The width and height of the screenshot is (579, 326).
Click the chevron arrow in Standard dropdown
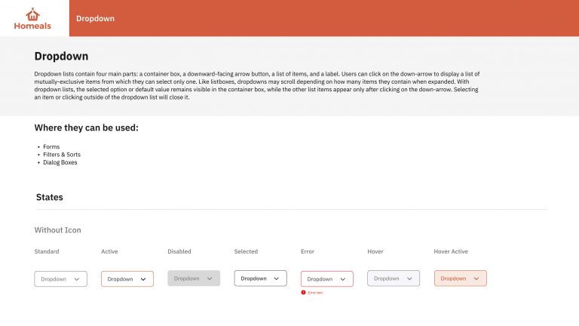tap(76, 279)
